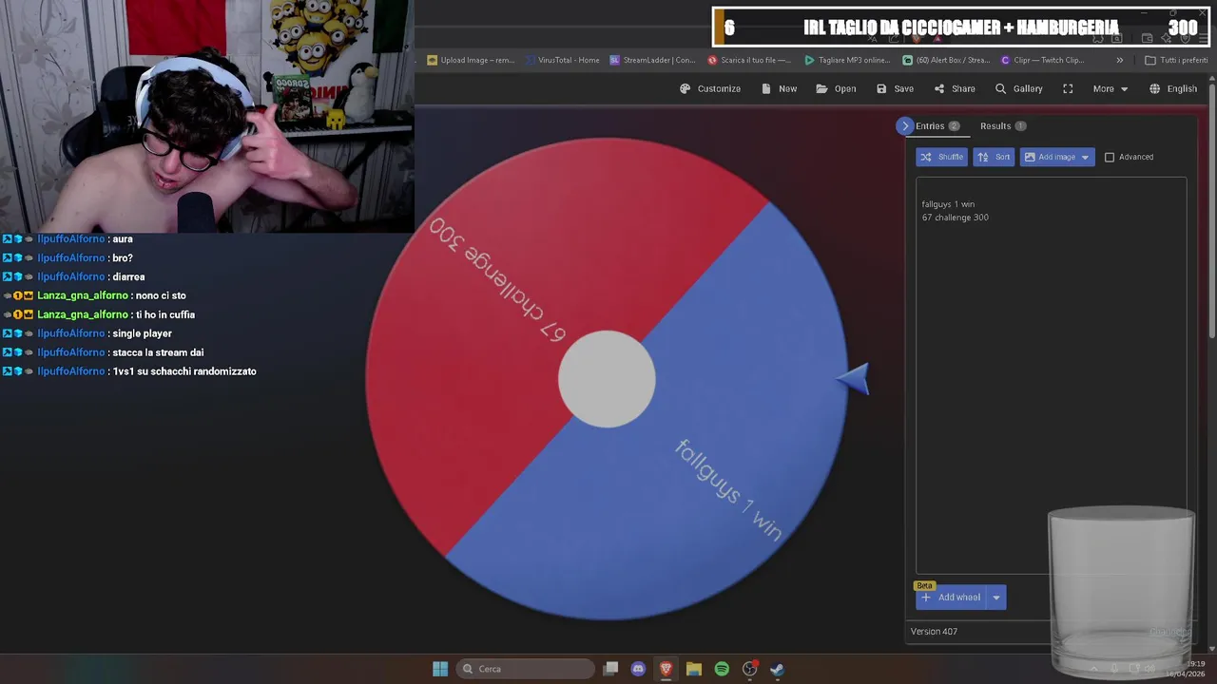Open the 'Scarica il tuo file' bookmark
The width and height of the screenshot is (1217, 684).
pyautogui.click(x=749, y=60)
